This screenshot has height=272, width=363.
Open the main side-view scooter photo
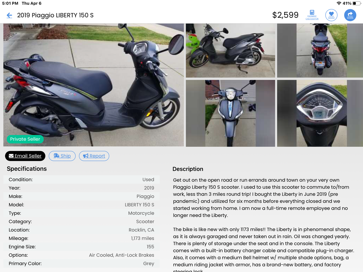click(94, 85)
